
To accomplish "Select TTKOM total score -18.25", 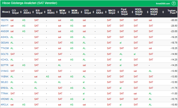I will tap(174, 48).
